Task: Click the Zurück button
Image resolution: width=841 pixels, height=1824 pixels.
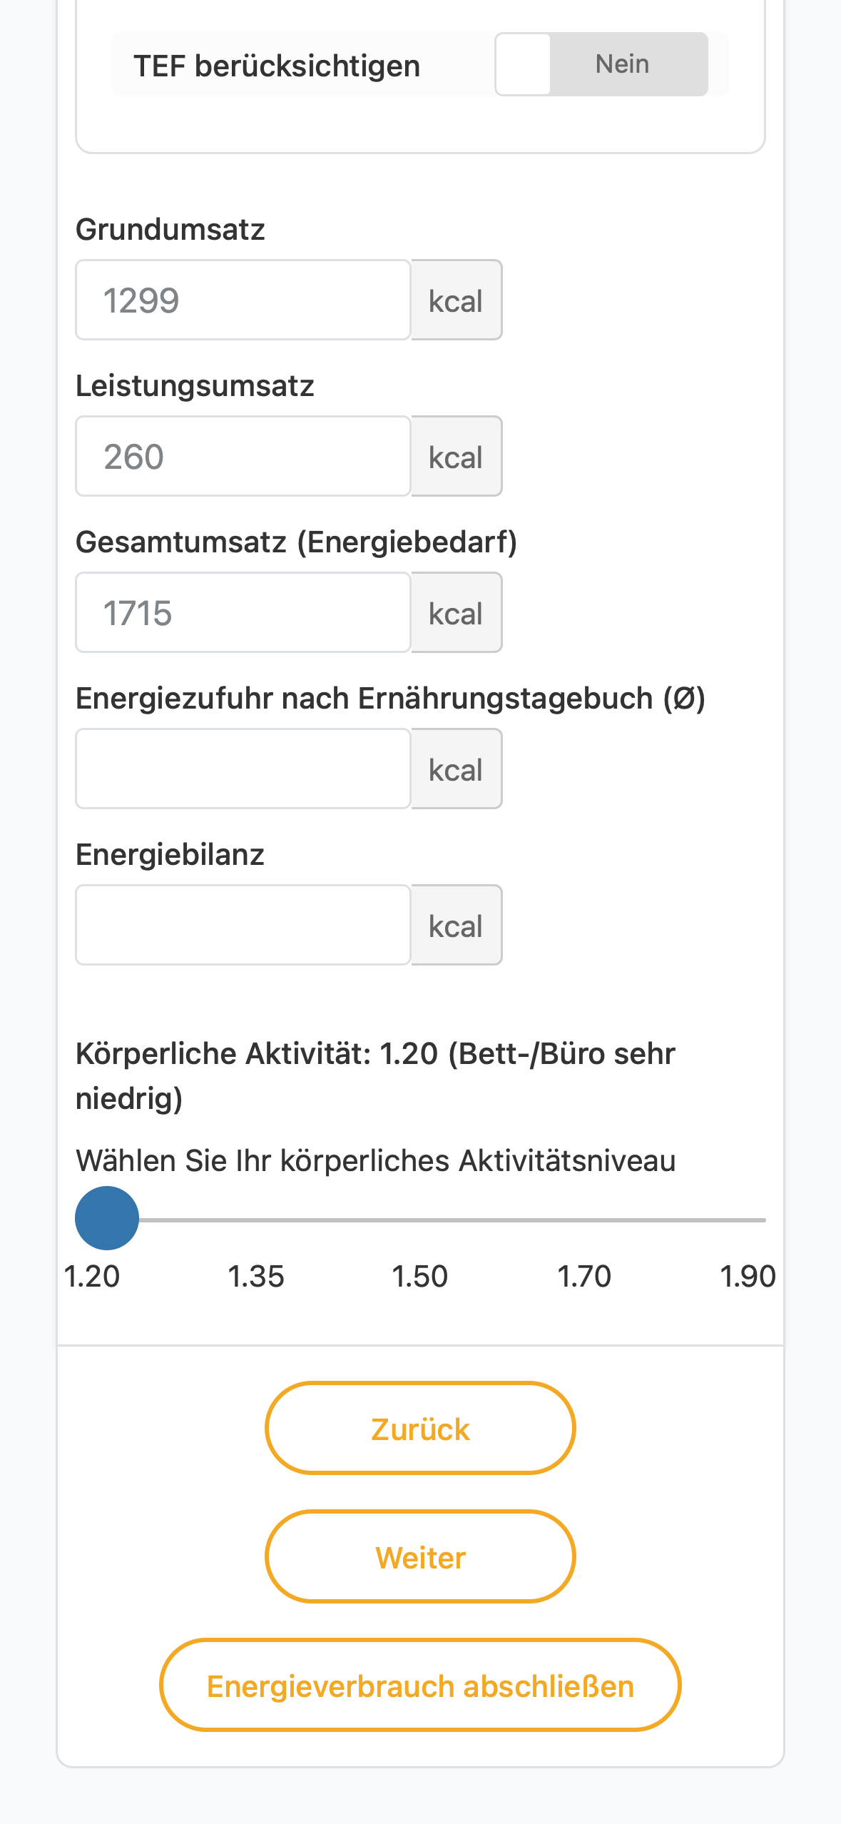Action: 420,1428
